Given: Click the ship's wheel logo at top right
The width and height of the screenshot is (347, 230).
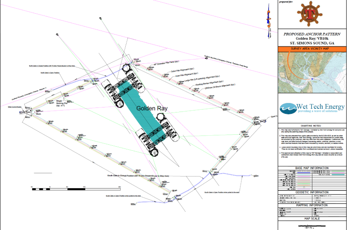Looking at the screenshot, I should point(311,13).
